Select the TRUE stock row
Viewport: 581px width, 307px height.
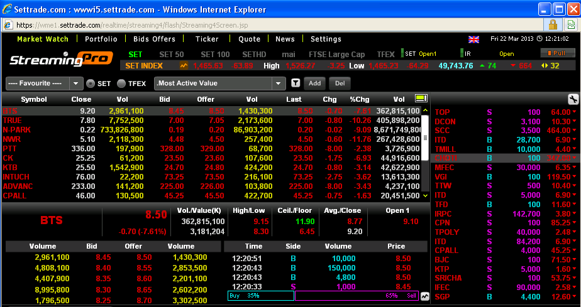coord(211,120)
